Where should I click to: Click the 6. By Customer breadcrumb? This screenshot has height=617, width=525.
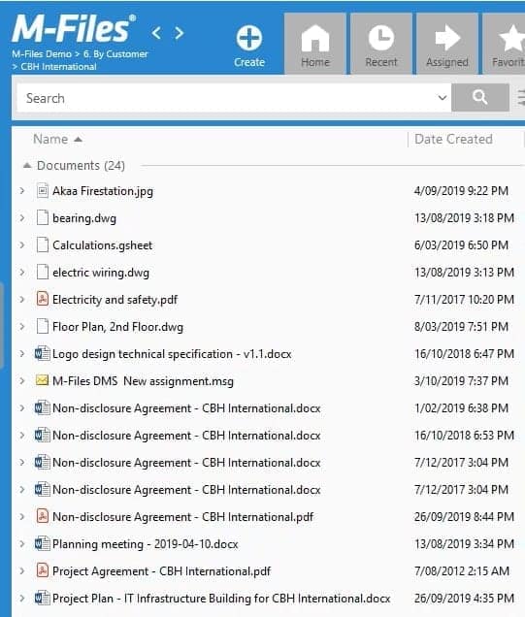(115, 54)
